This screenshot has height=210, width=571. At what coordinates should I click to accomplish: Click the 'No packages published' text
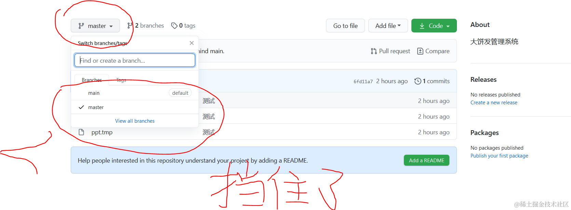point(497,148)
